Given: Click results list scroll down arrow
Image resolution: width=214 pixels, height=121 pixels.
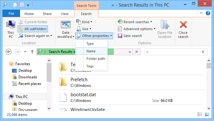Looking at the screenshot, I should [209, 108].
